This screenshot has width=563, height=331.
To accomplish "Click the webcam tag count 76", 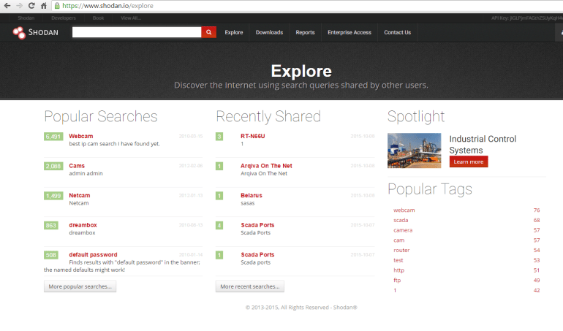I will pos(537,210).
